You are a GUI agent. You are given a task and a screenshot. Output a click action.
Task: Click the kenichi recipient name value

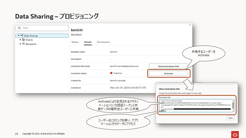pyautogui.click(x=114, y=52)
